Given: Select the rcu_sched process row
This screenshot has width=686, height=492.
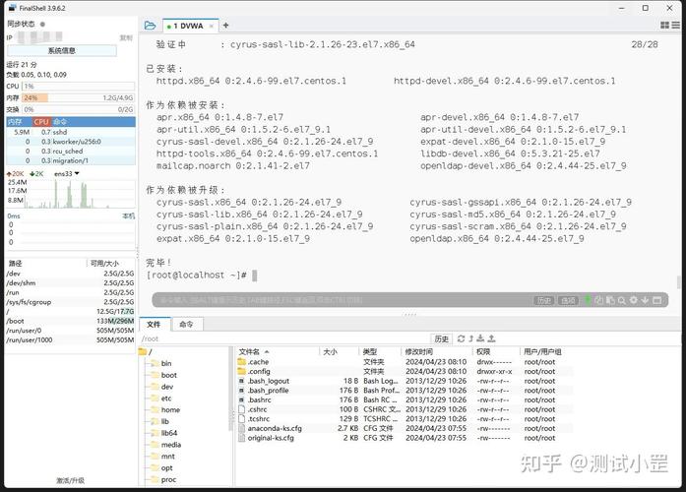Looking at the screenshot, I should click(71, 151).
